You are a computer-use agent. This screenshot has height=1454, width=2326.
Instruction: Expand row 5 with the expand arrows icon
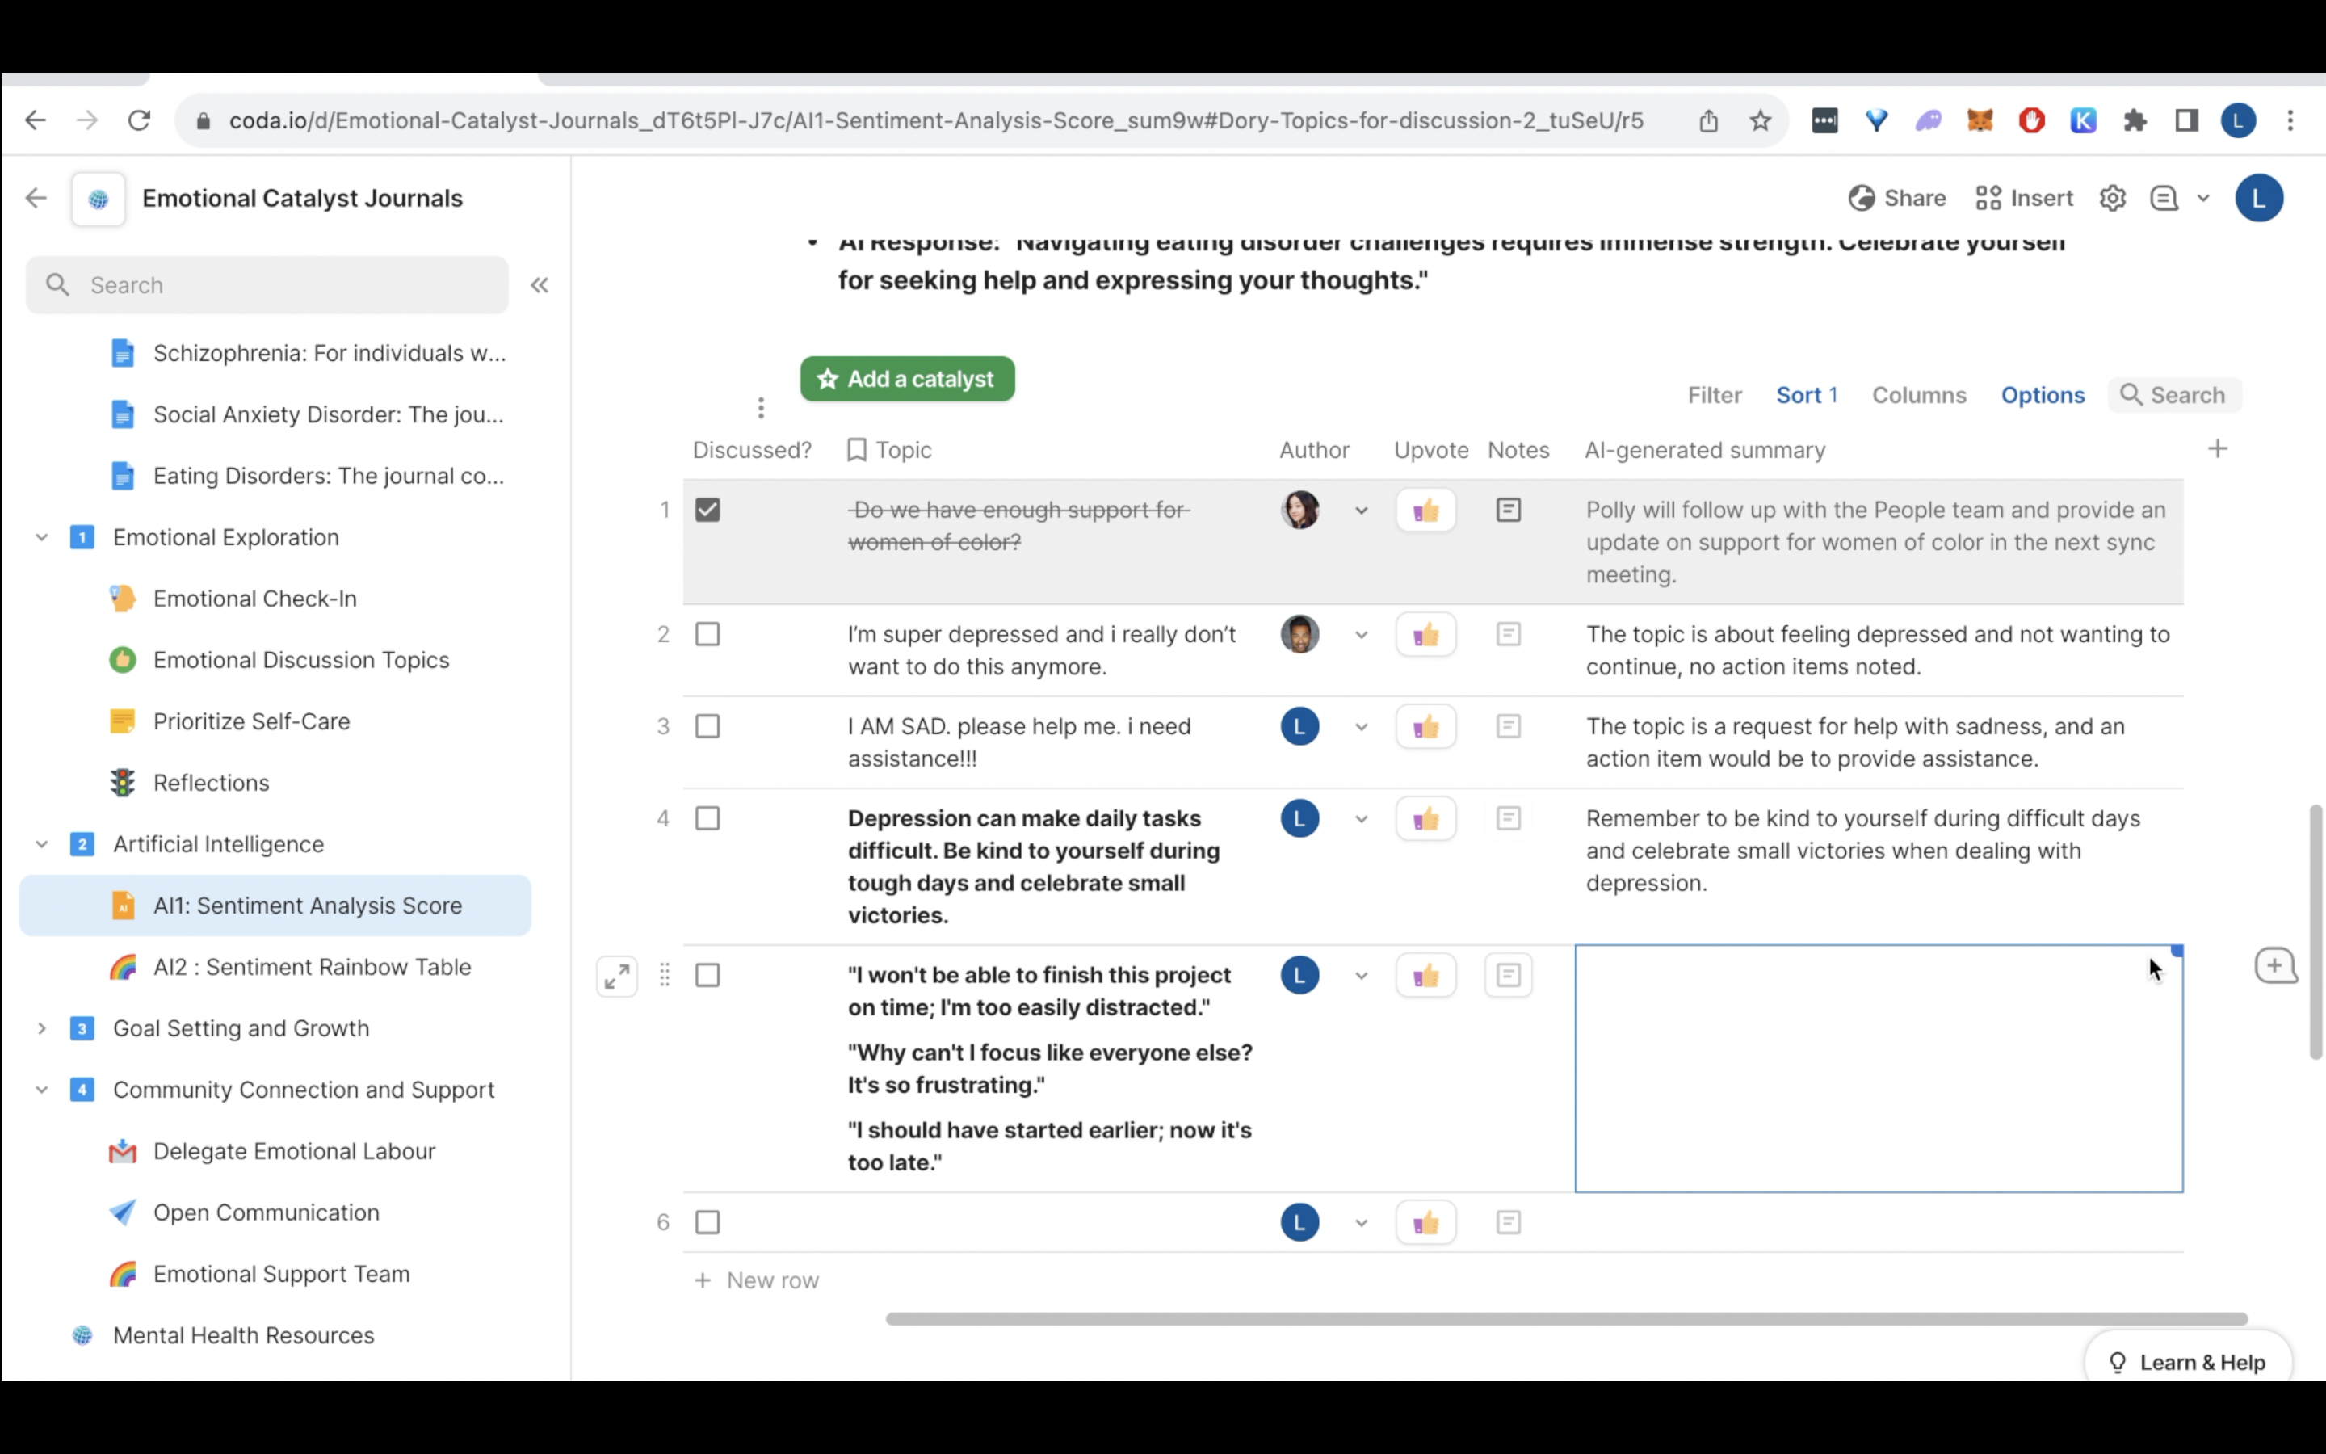[x=617, y=976]
